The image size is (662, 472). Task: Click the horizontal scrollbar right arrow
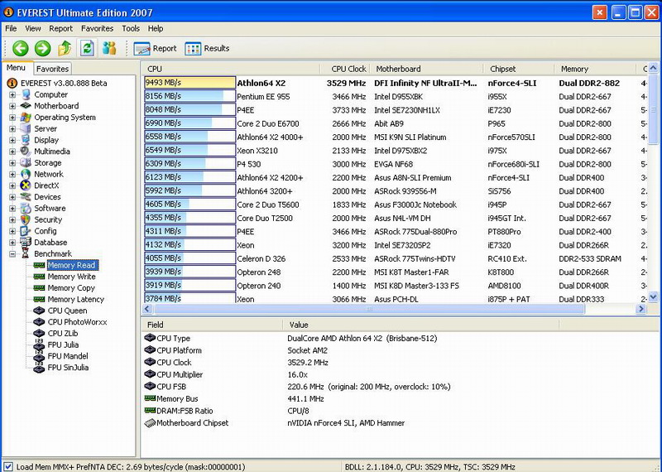[640, 309]
